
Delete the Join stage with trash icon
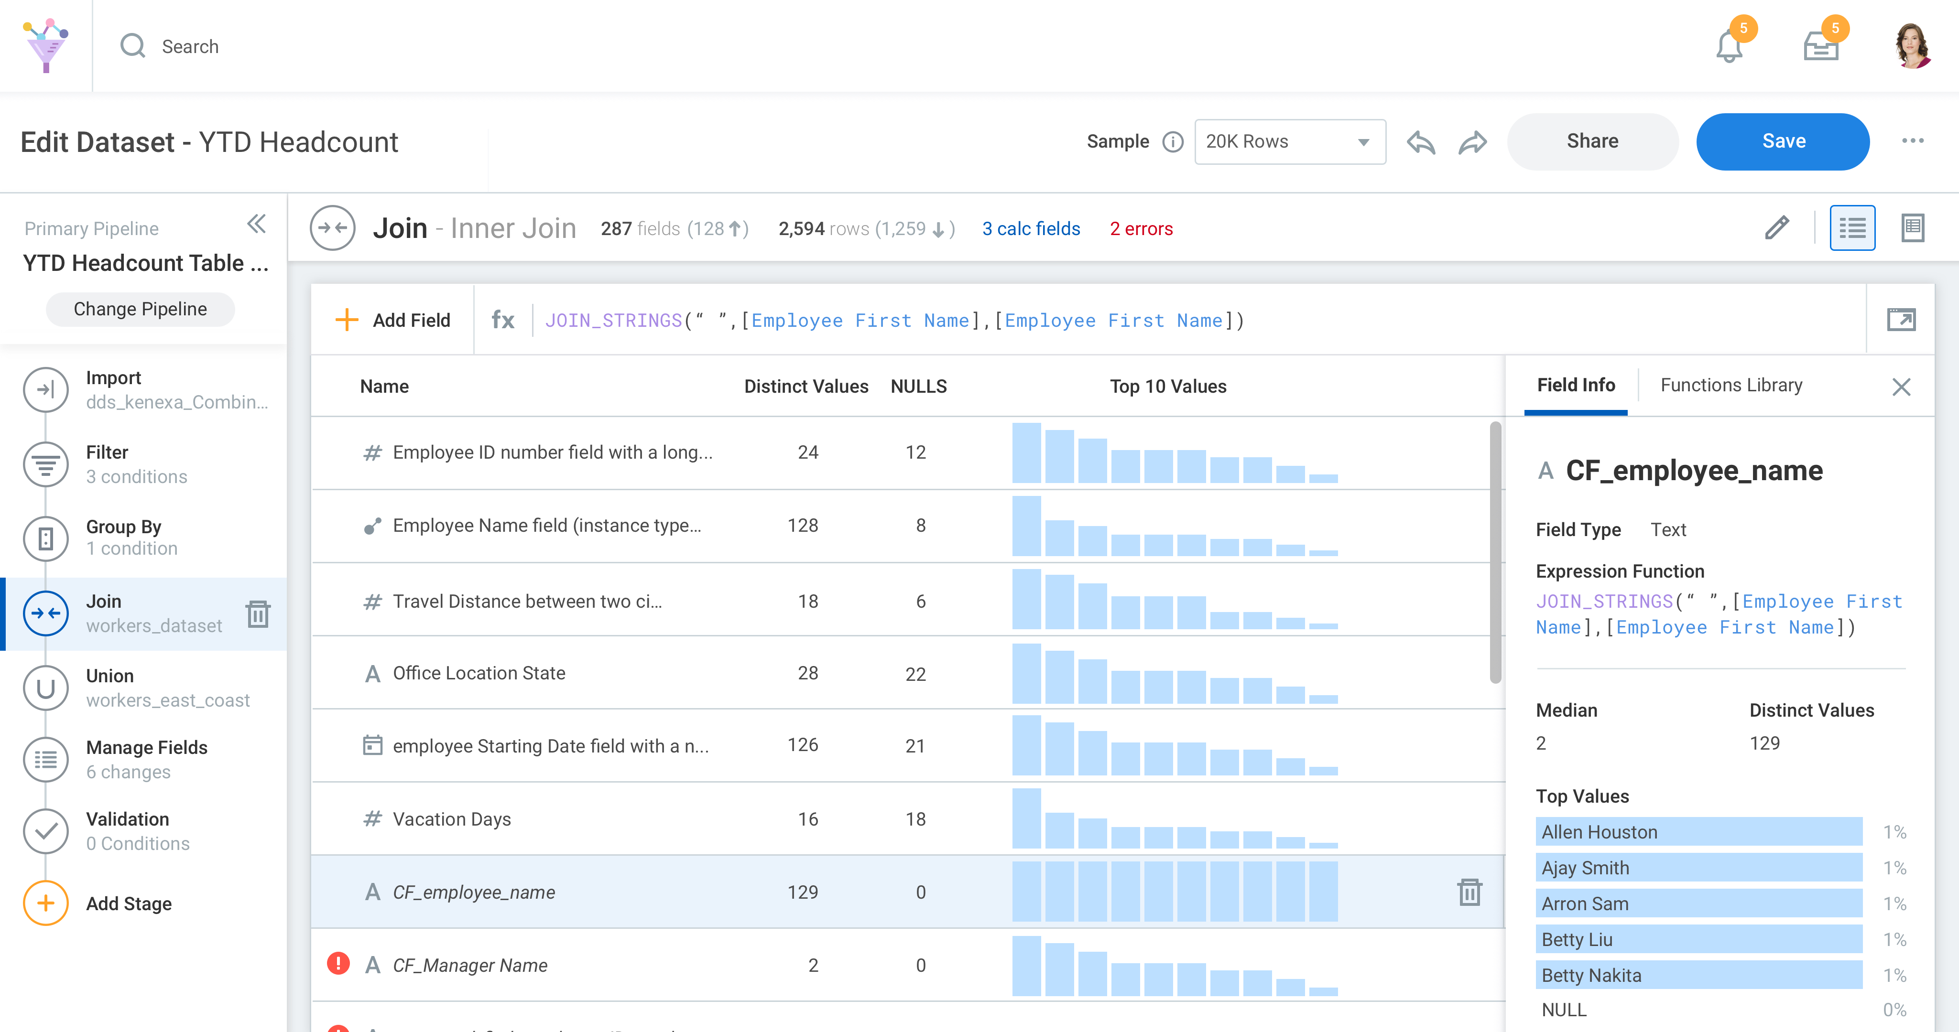(x=258, y=614)
